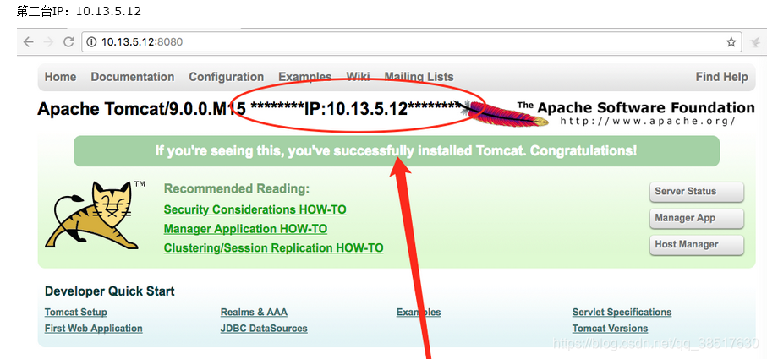This screenshot has width=767, height=359.
Task: Open the Examples link under Developer Quick Start
Action: pyautogui.click(x=419, y=312)
